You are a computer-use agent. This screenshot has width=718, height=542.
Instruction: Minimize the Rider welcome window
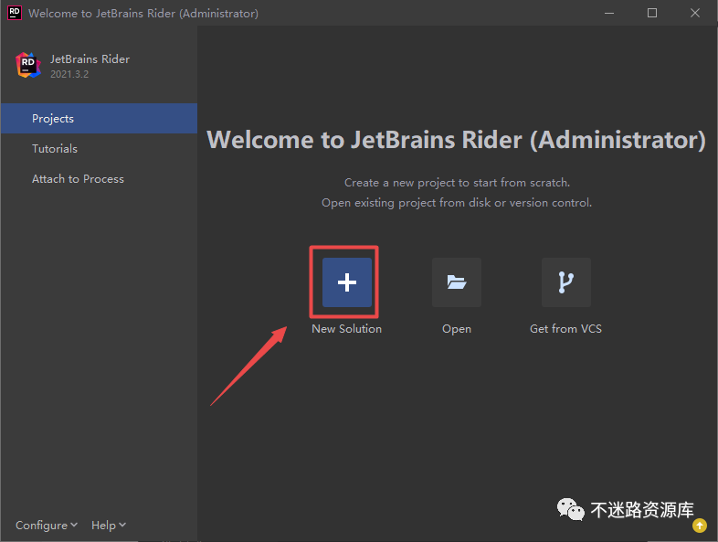(x=609, y=13)
